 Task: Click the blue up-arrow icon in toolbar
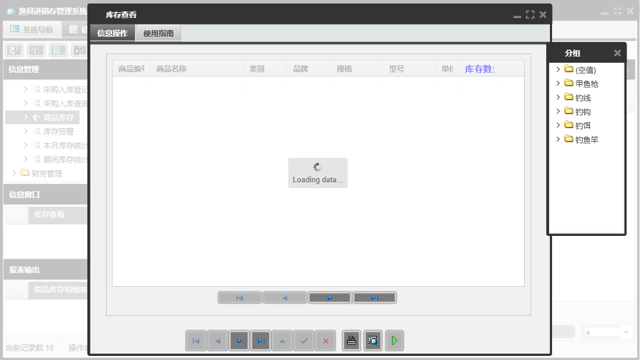282,341
